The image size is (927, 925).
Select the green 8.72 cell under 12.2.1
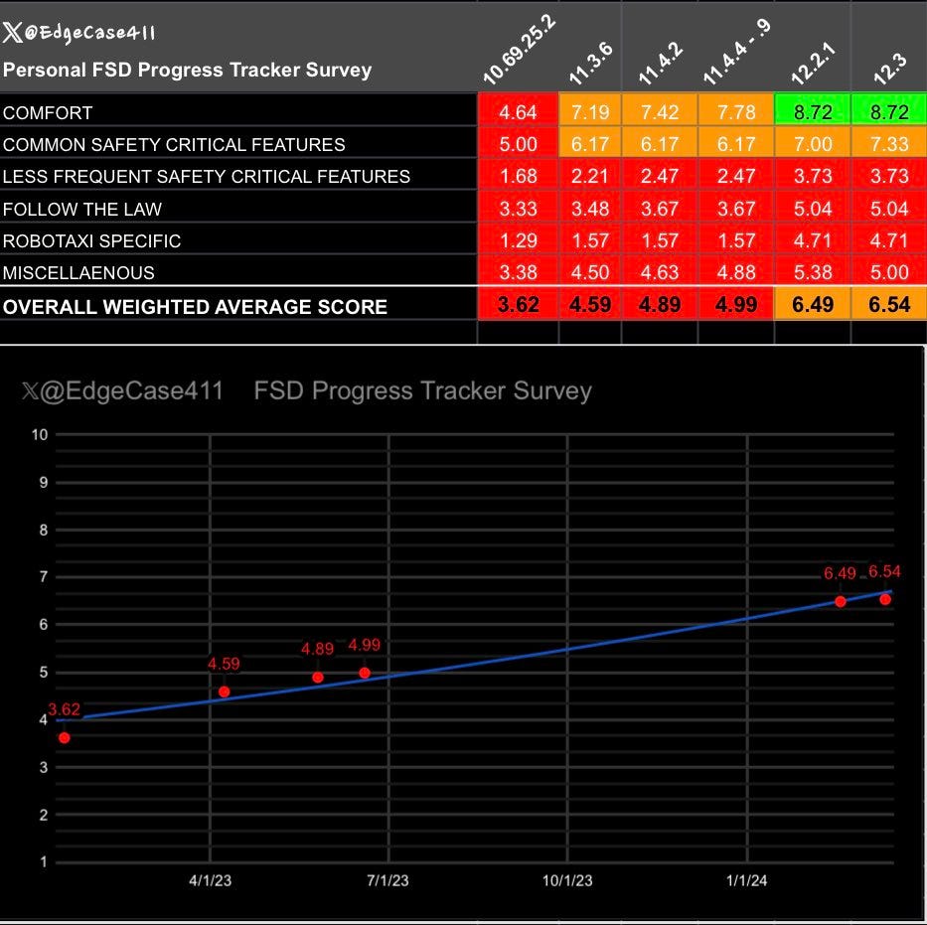click(x=813, y=111)
